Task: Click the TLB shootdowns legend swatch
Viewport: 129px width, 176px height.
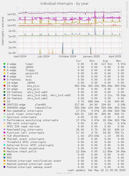Action: point(4,136)
